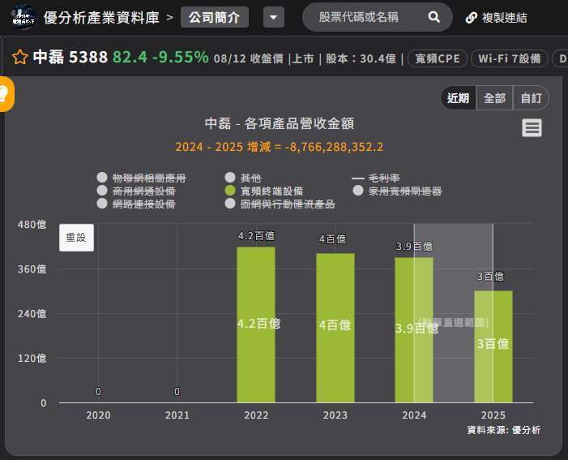Image resolution: width=568 pixels, height=460 pixels.
Task: Click the 2025 bar of 3百億
Action: pos(493,346)
